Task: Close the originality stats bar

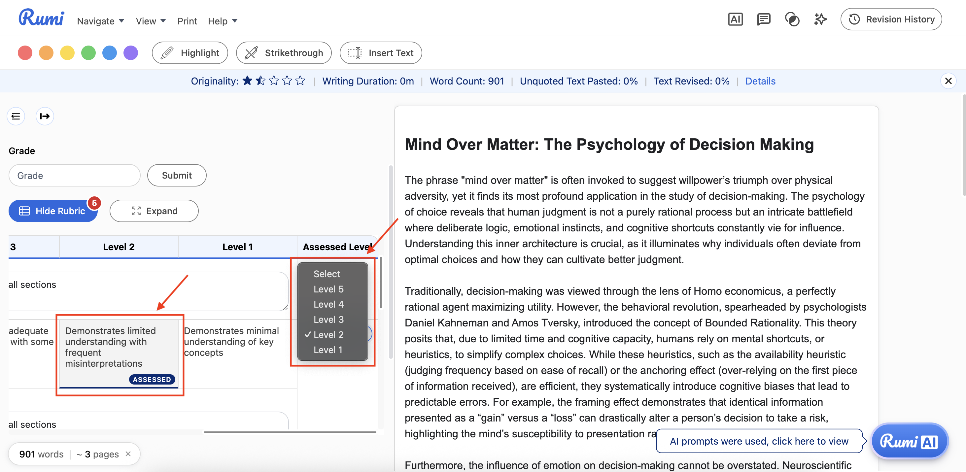Action: (x=948, y=81)
